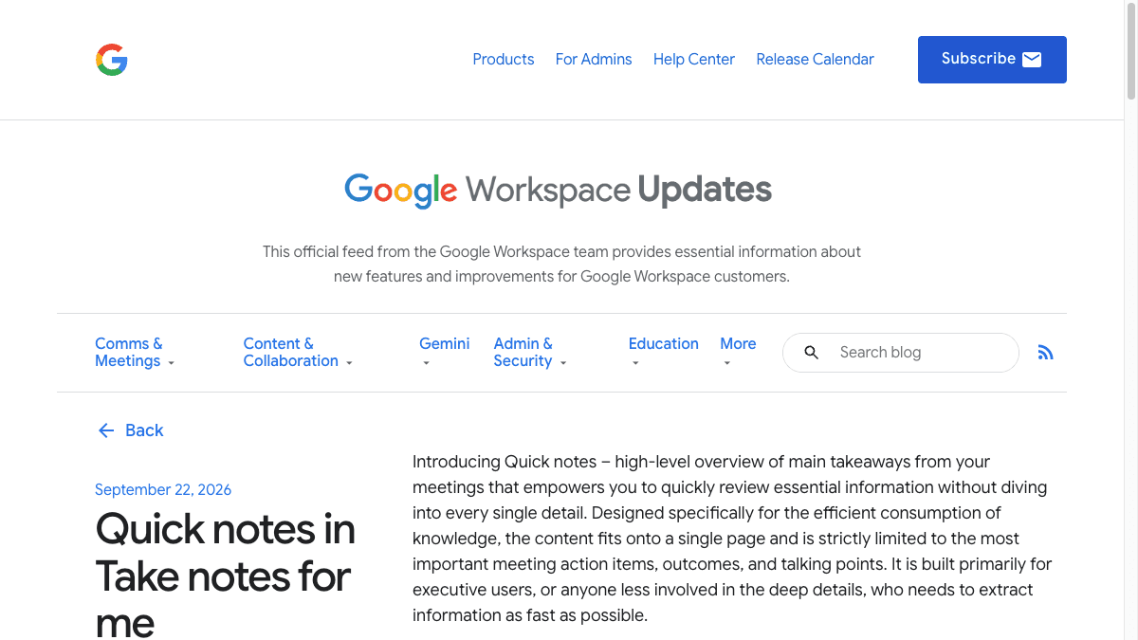Open the Google Workspace Updates logo
1138x640 pixels.
pyautogui.click(x=558, y=190)
